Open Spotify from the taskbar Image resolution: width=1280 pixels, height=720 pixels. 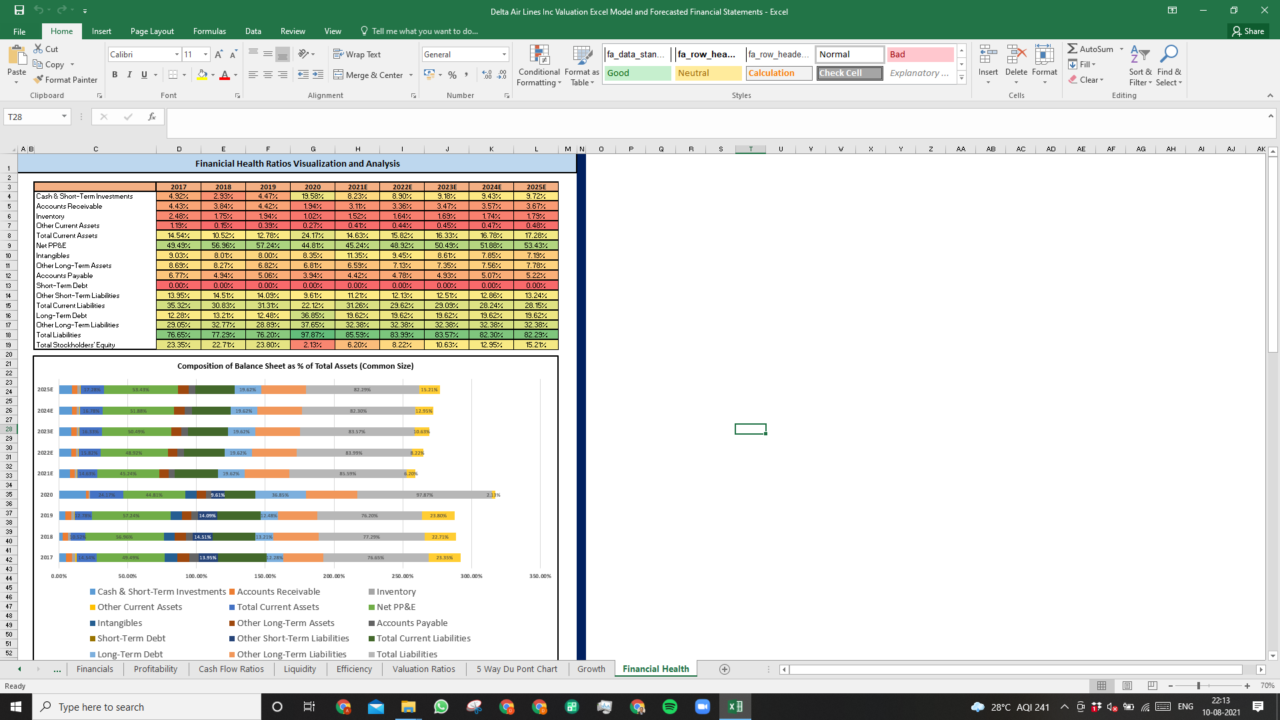(670, 707)
